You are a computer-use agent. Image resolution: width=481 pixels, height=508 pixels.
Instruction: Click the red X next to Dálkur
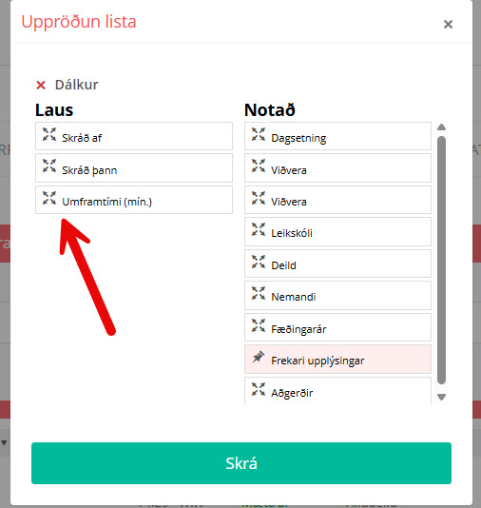[41, 86]
